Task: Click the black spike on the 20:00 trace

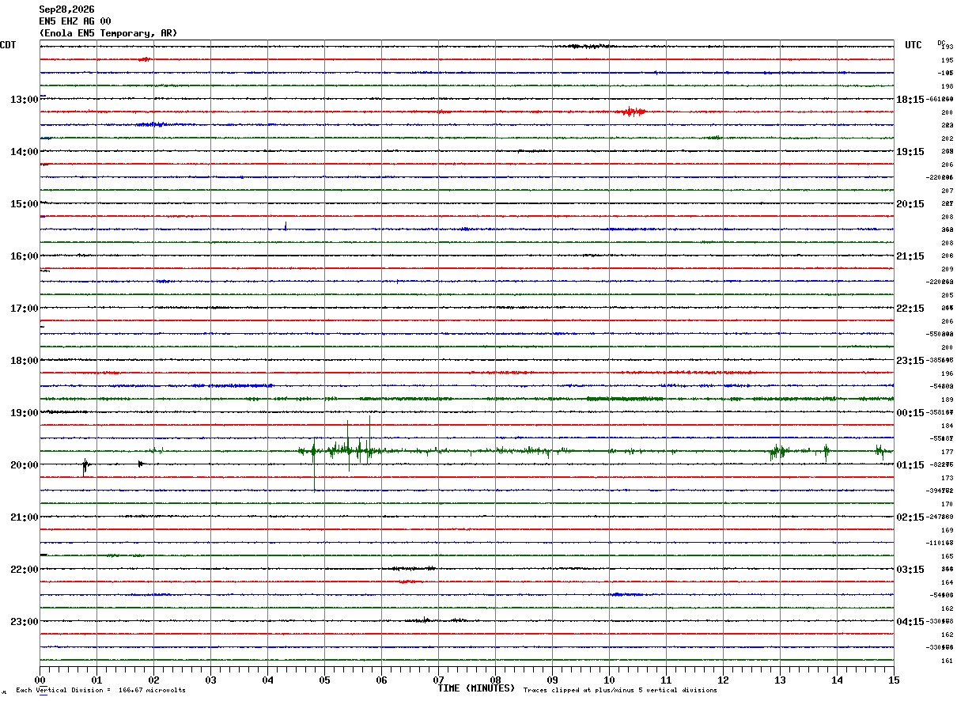Action: point(85,465)
